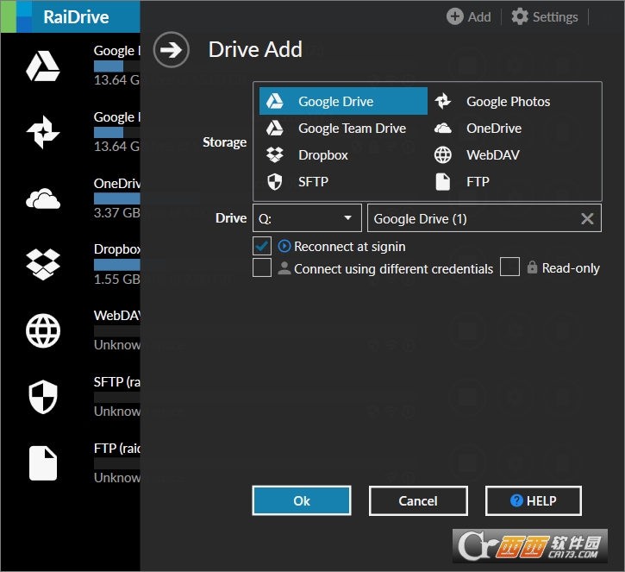Select the WebDAV globe storage option

coord(512,154)
